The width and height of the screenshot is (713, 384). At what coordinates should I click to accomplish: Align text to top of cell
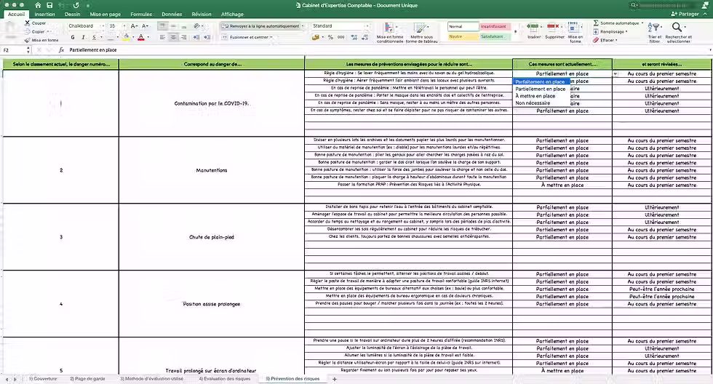pos(163,26)
